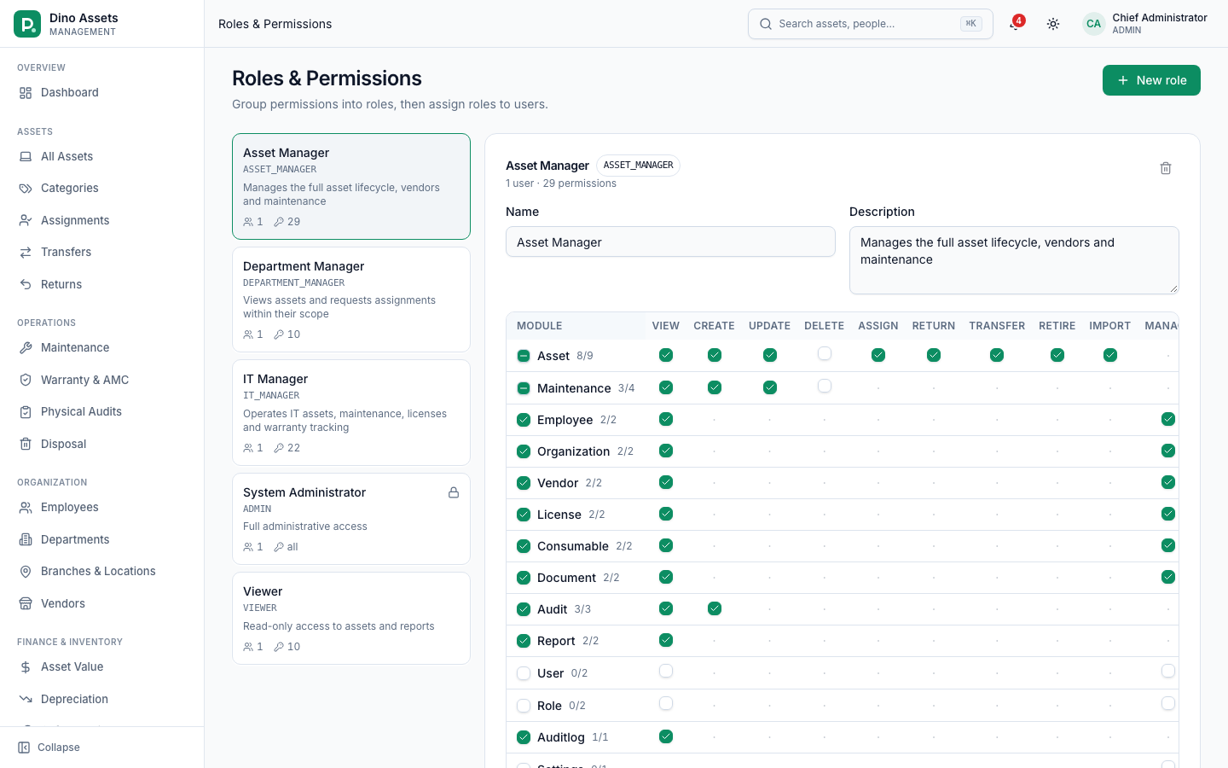Image resolution: width=1228 pixels, height=768 pixels.
Task: Click the CA user avatar
Action: (1093, 24)
